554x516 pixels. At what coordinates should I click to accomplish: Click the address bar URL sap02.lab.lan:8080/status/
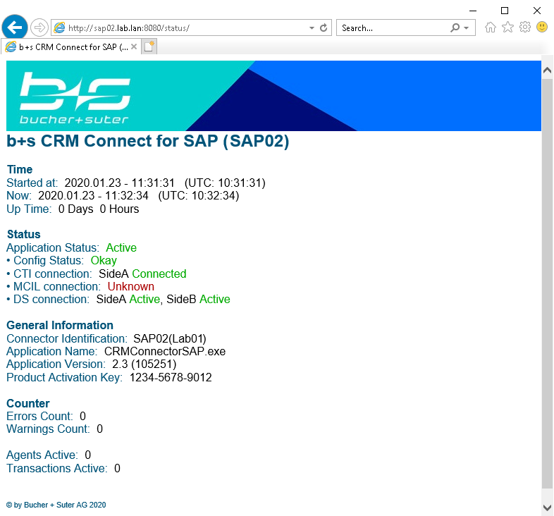click(x=129, y=28)
